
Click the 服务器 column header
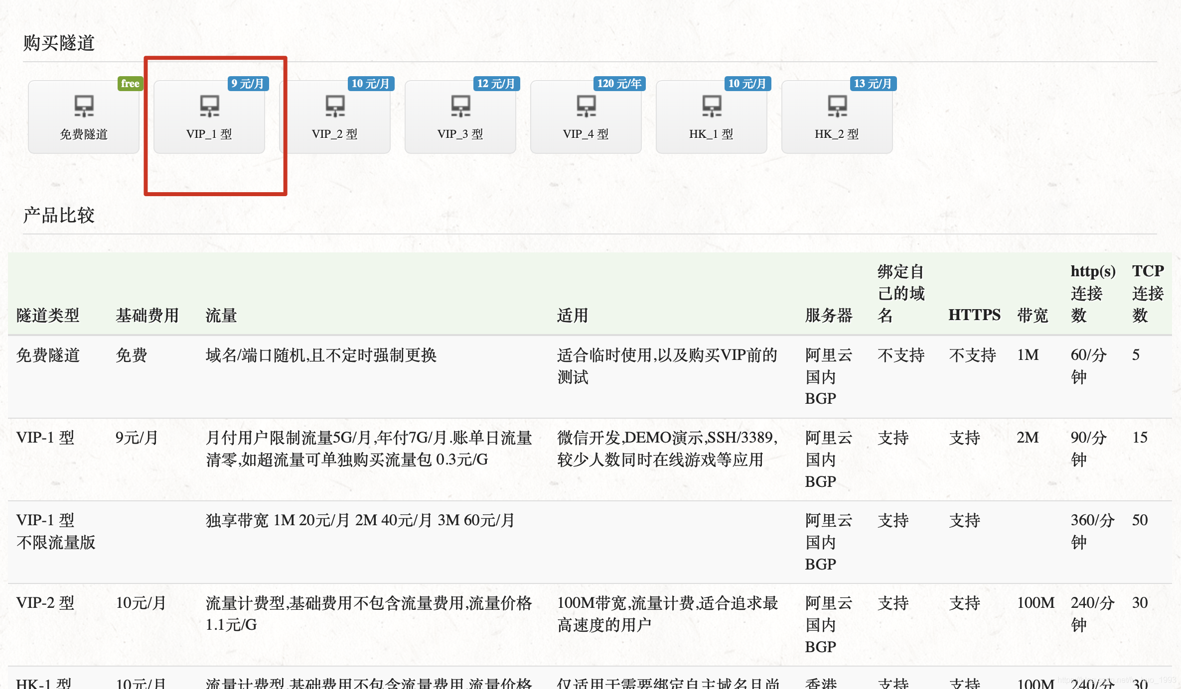tap(829, 315)
